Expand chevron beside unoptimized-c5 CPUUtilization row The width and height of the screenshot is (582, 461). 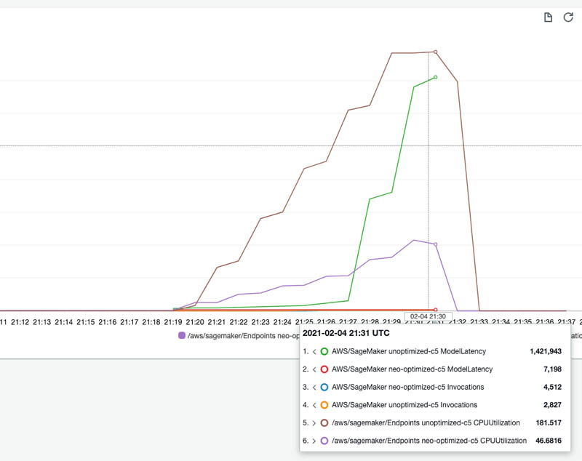click(314, 422)
